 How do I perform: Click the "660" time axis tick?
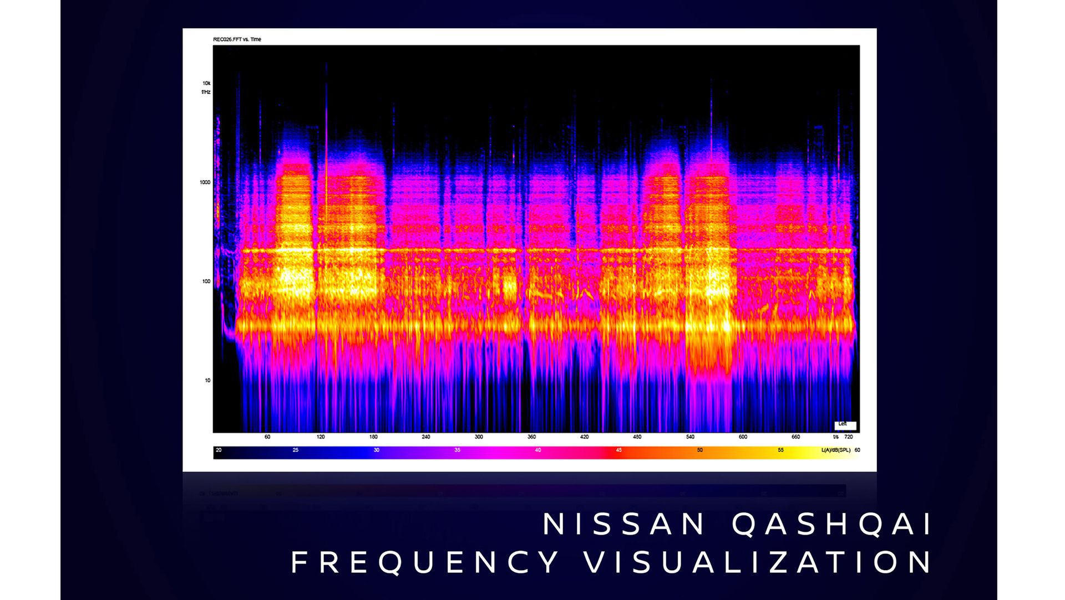pos(795,437)
